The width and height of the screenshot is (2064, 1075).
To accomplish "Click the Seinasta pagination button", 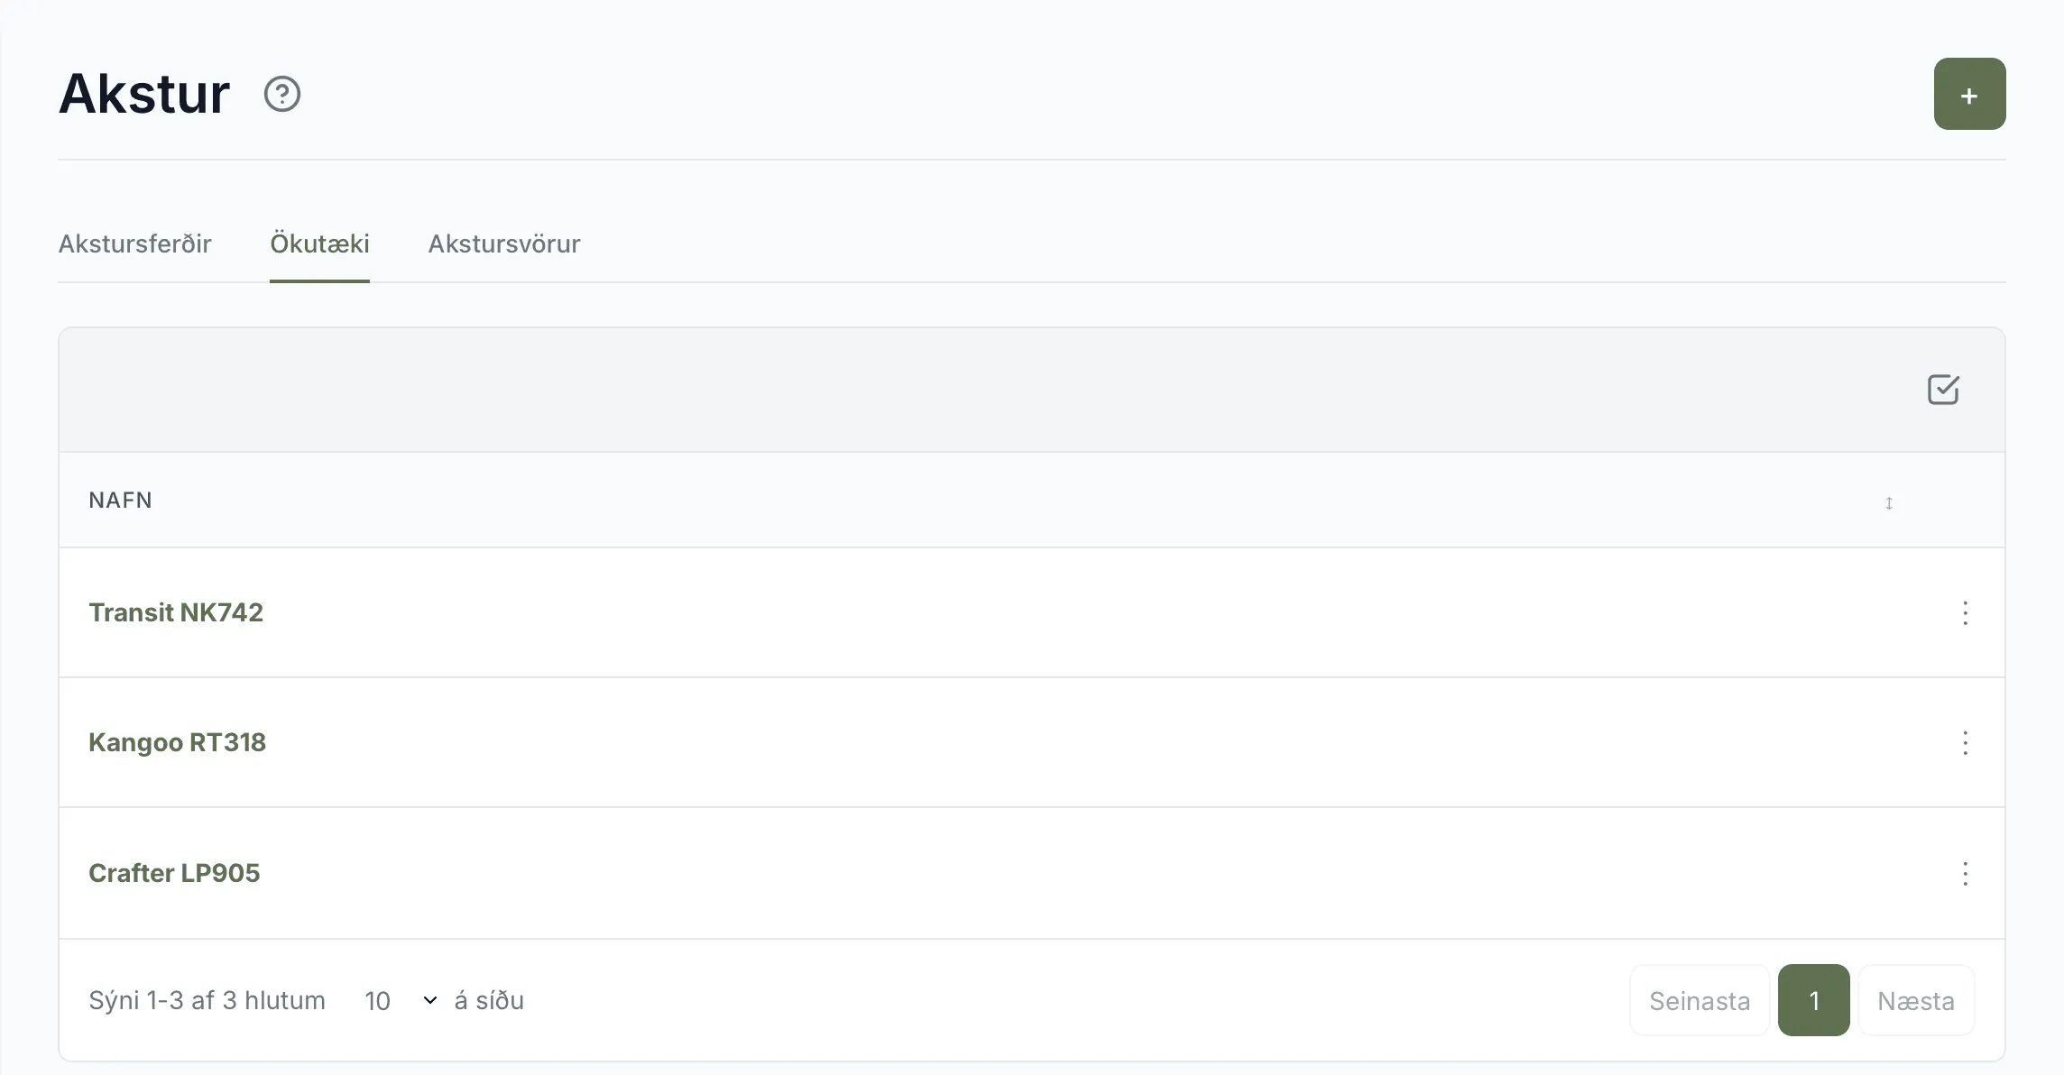I will tap(1700, 1000).
